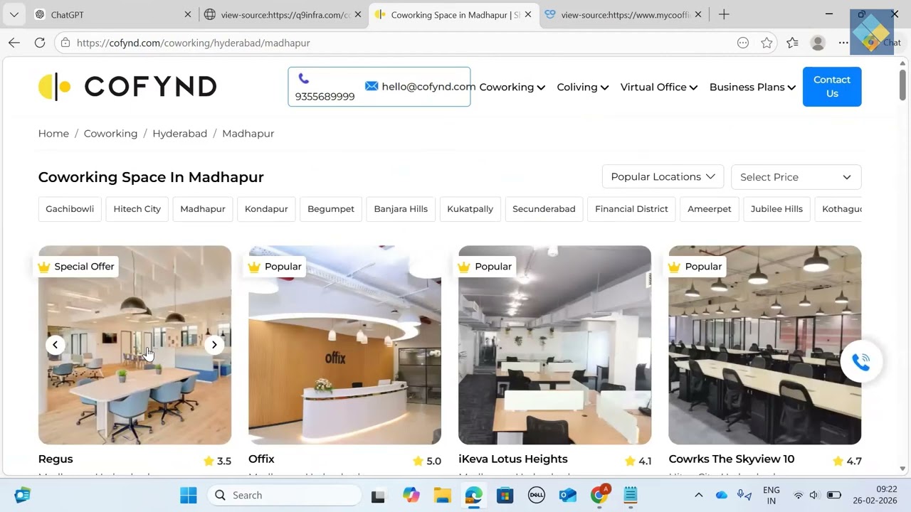Open the address bar page options icon
The width and height of the screenshot is (911, 512).
pos(743,43)
